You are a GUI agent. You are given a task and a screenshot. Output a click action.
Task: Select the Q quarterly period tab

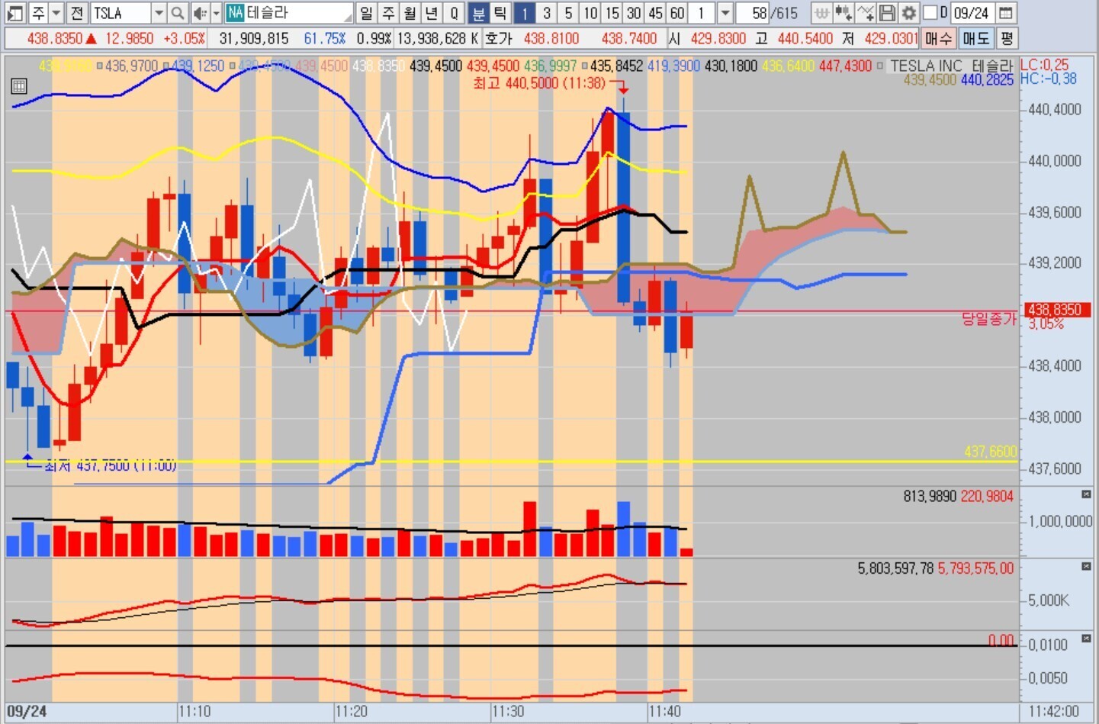coord(454,13)
